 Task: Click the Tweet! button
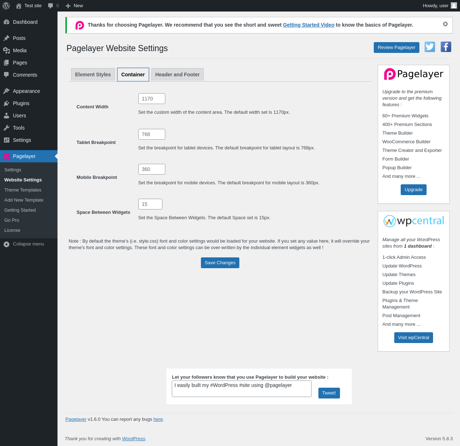(329, 393)
